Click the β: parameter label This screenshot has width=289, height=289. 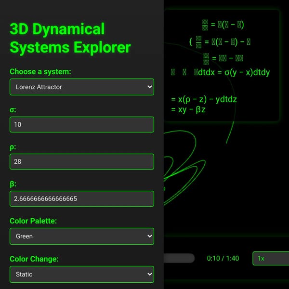(13, 184)
